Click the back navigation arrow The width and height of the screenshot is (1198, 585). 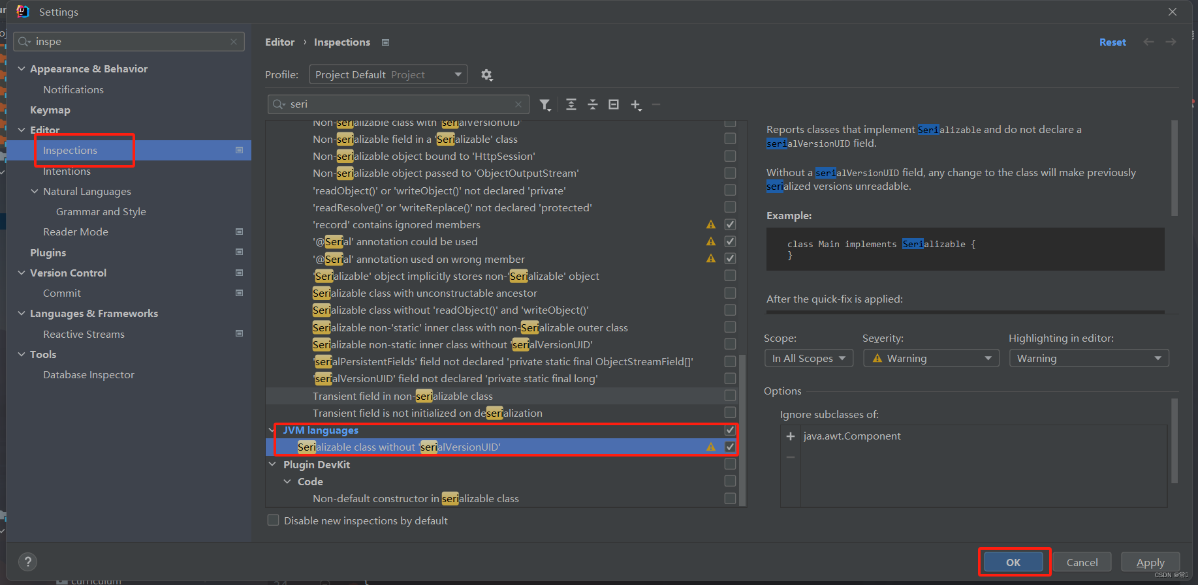tap(1148, 42)
